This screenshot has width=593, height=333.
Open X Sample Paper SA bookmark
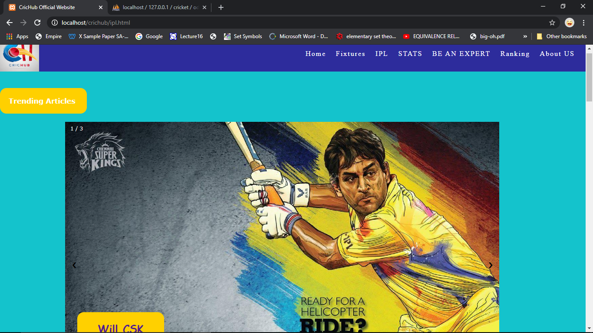pos(99,36)
